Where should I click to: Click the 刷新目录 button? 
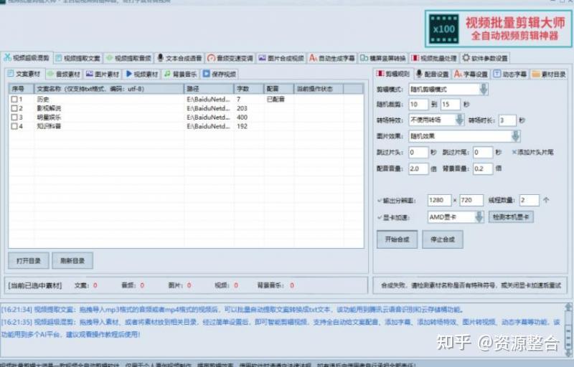pos(72,261)
